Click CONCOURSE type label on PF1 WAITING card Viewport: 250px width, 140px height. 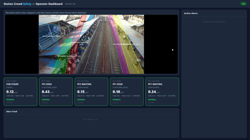point(154,87)
